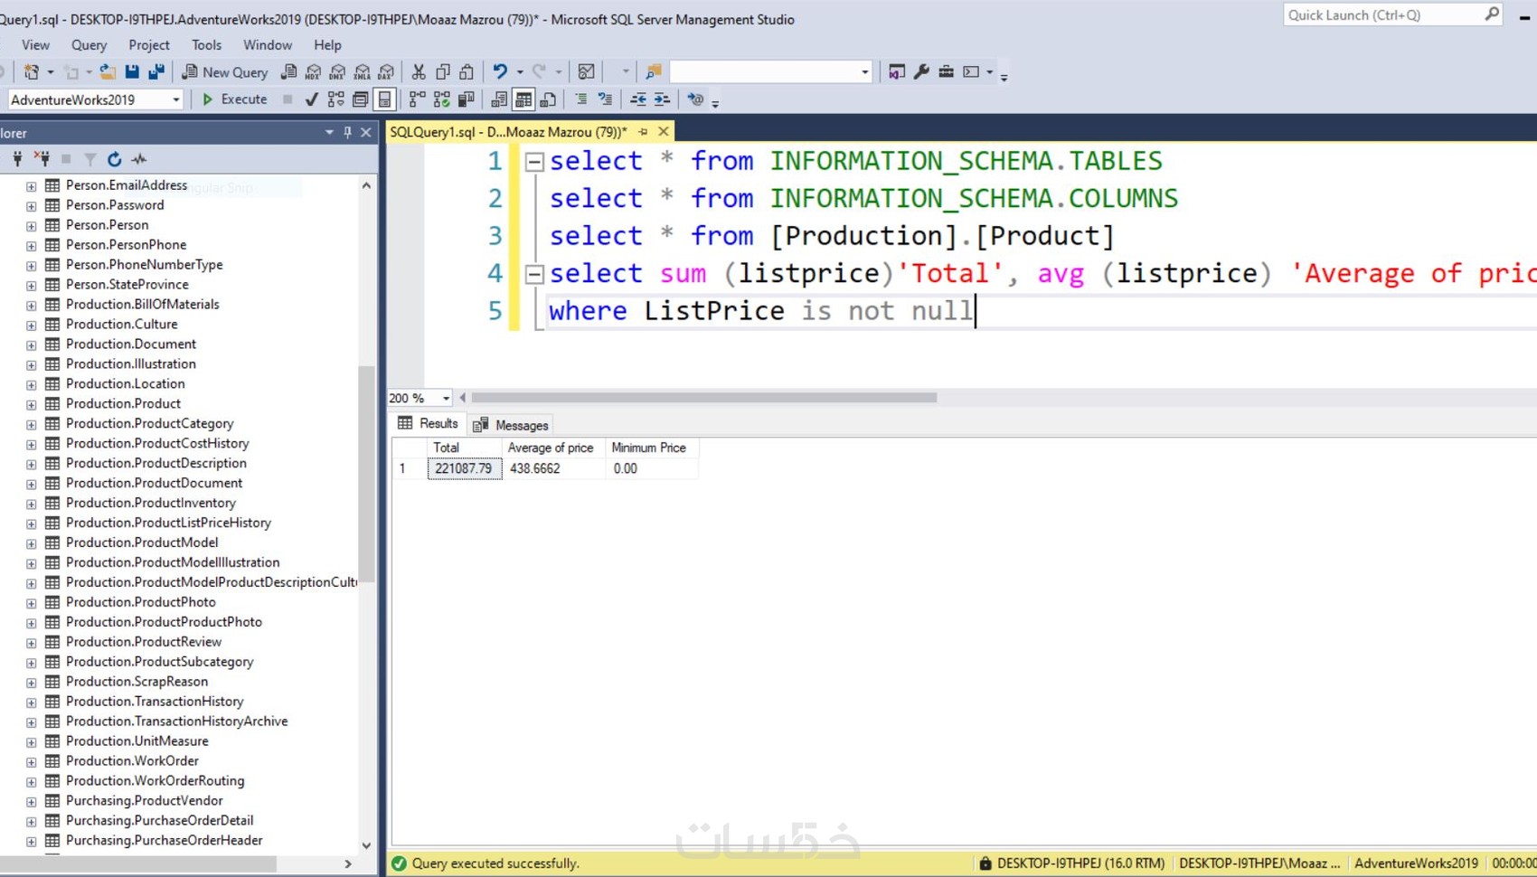This screenshot has height=877, width=1537.
Task: Undo the last edit
Action: pos(499,71)
